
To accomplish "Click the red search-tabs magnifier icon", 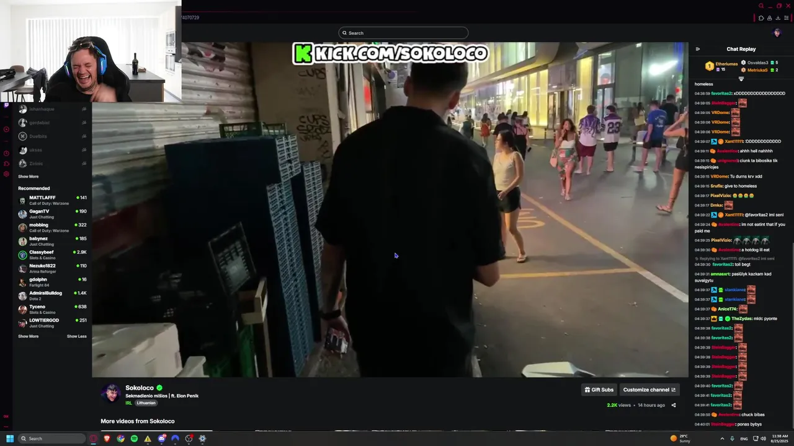I will (761, 6).
